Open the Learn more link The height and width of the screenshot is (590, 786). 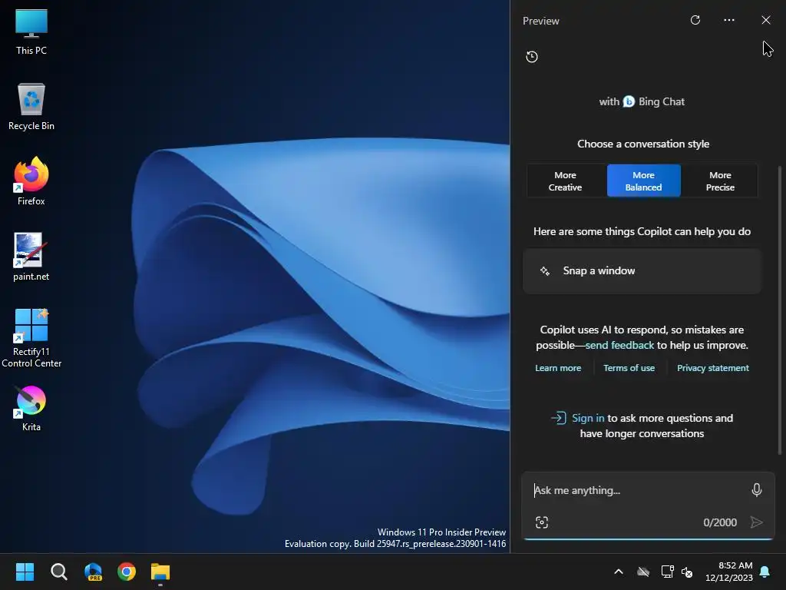[558, 368]
